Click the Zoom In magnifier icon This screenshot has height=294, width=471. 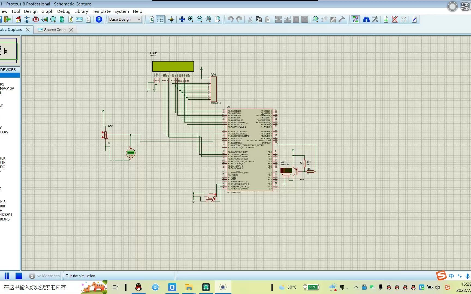click(x=191, y=19)
